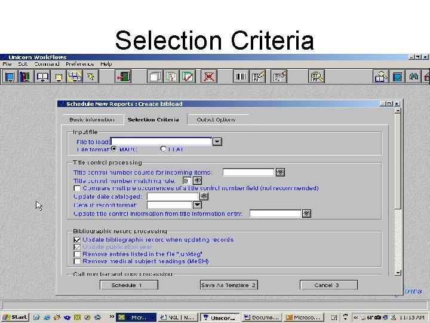
Task: Click the stacked blank pages toolbar icon
Action: point(155,77)
